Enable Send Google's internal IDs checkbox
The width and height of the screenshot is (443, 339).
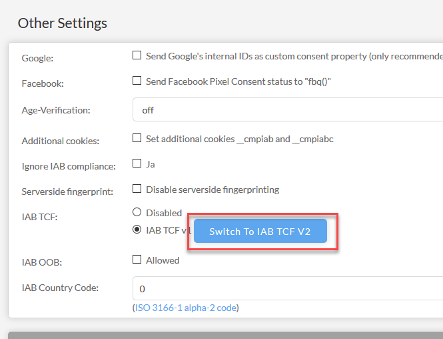tap(137, 55)
